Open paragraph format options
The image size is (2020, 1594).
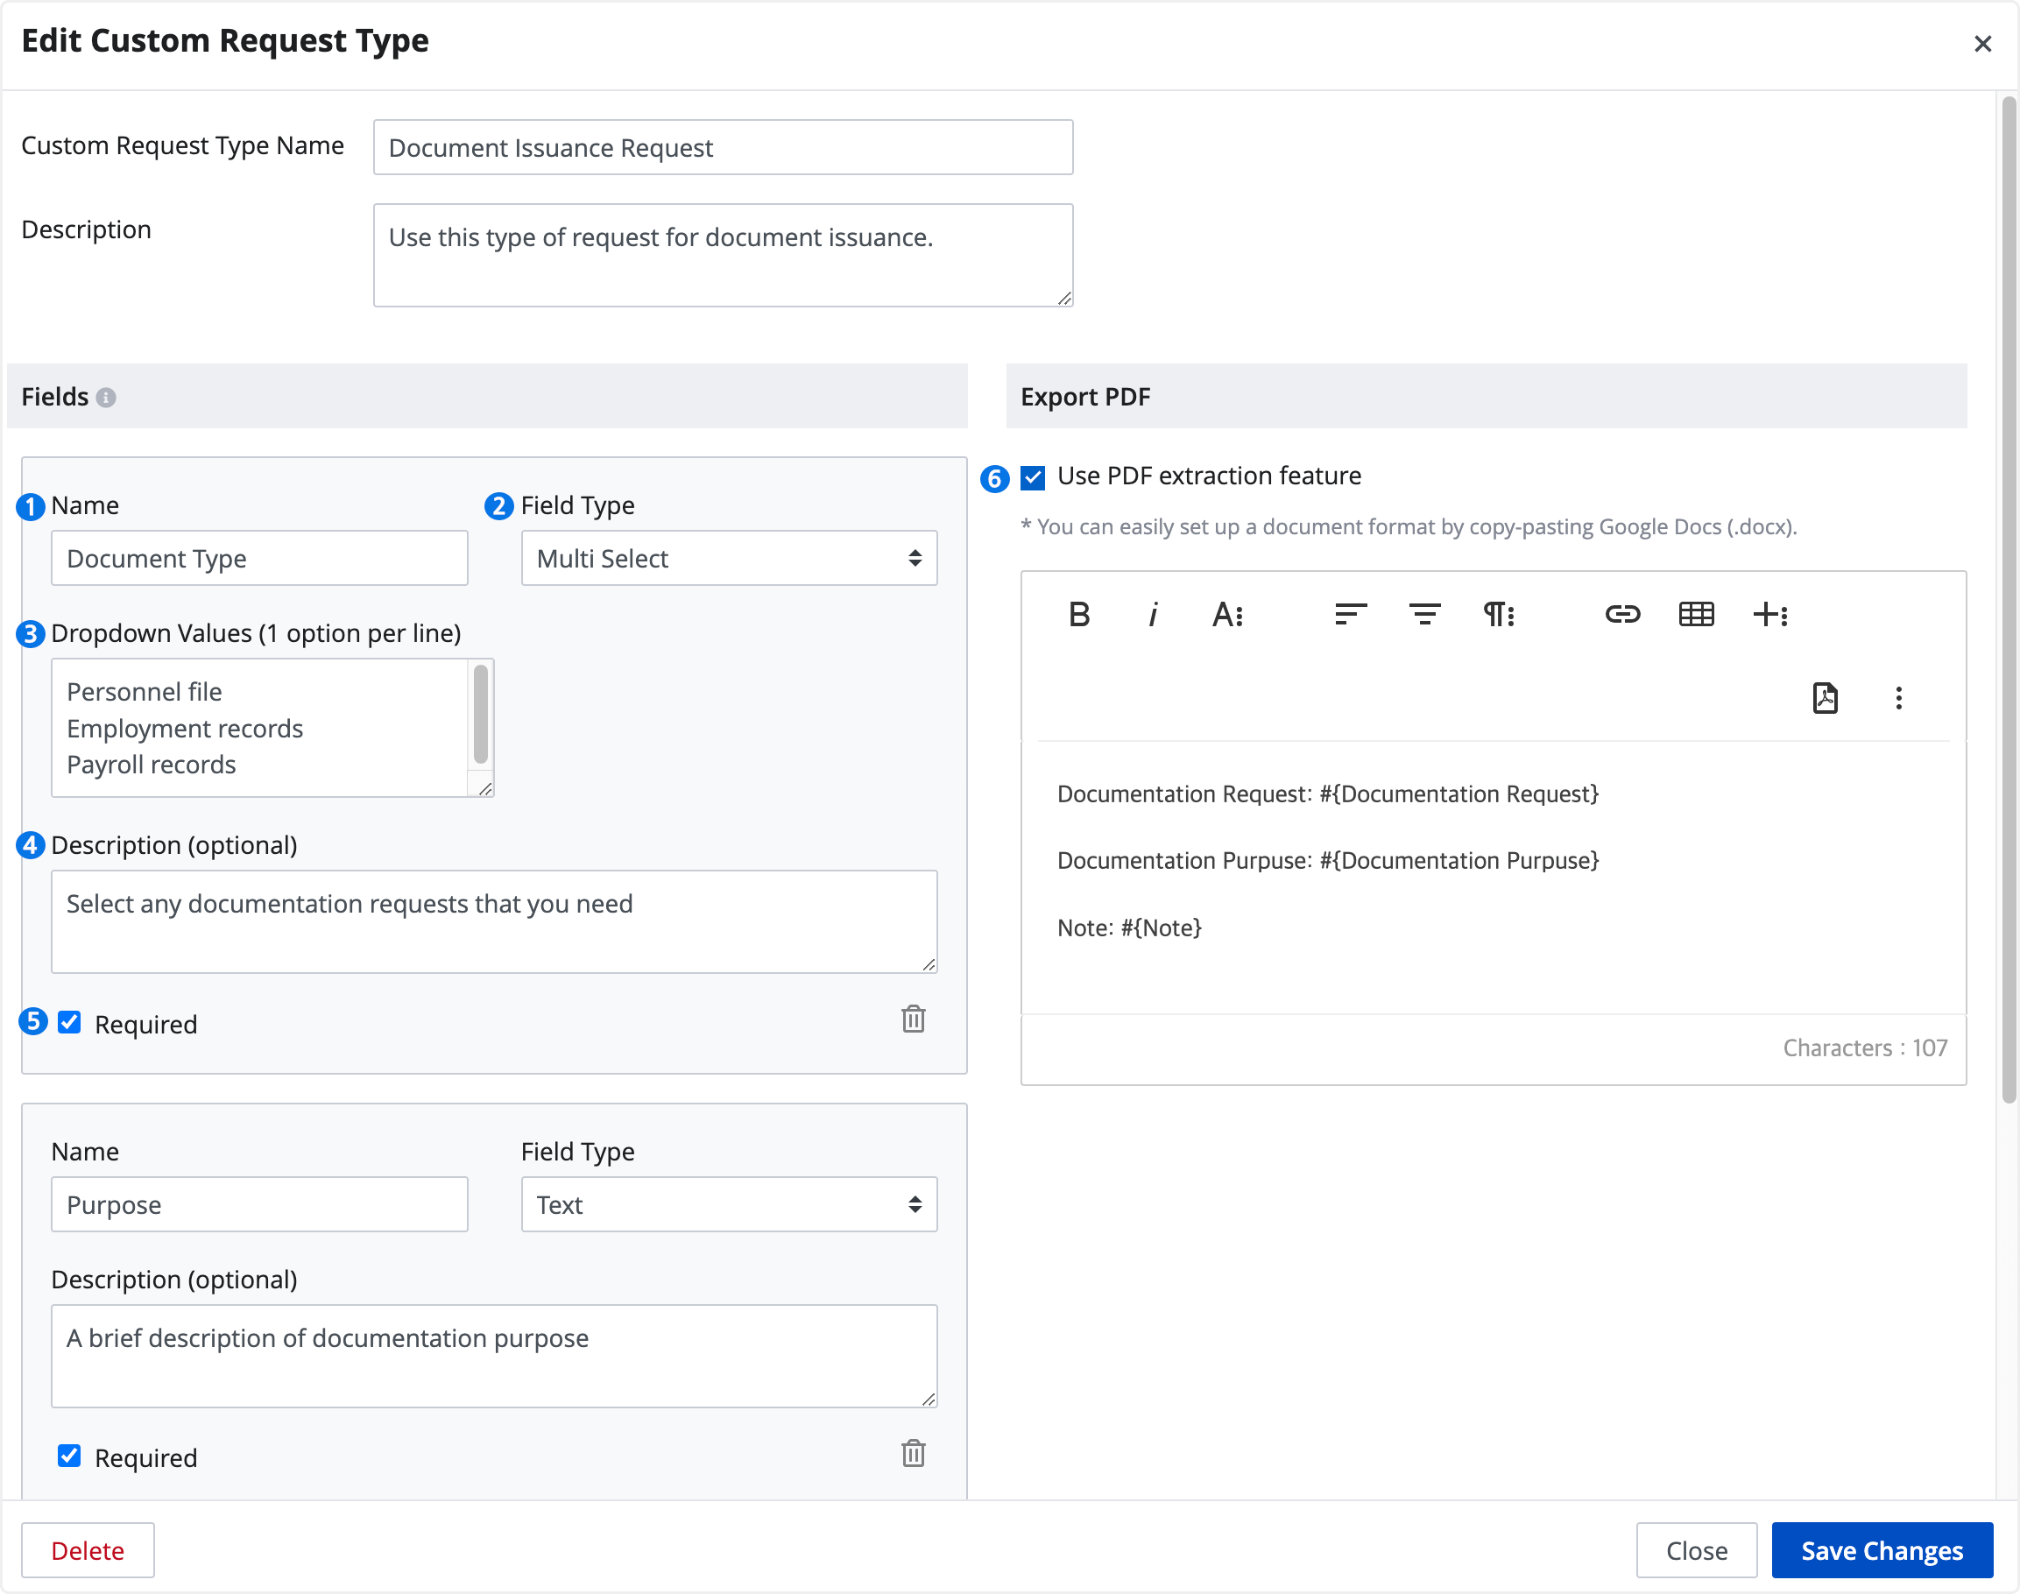click(x=1498, y=614)
